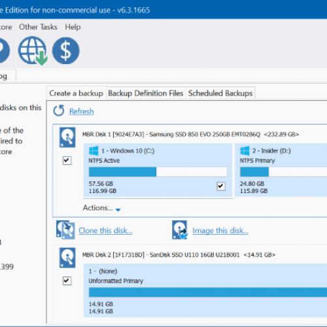327x327 pixels.
Task: Click the clone disk icon
Action: click(65, 230)
